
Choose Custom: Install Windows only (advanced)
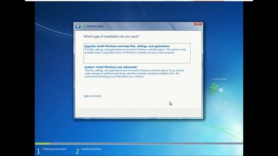[x=137, y=71]
